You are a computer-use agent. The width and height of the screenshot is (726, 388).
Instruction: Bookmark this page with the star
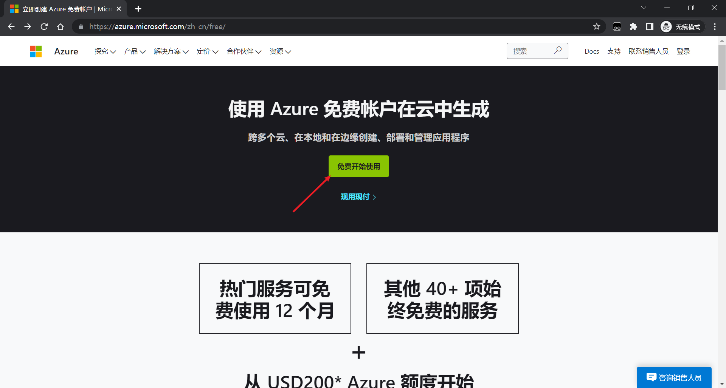pos(597,26)
